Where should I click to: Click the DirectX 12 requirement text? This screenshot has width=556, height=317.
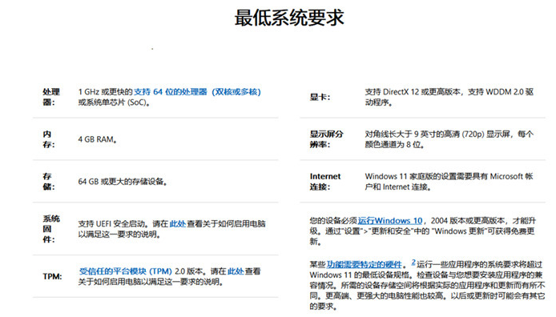coord(449,97)
